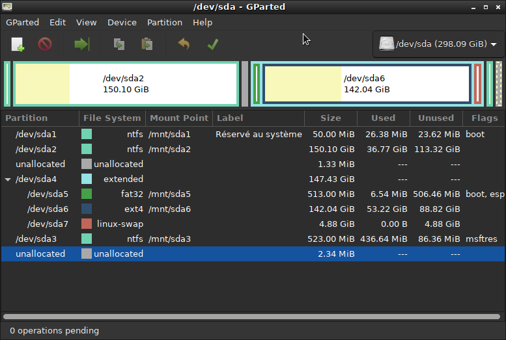
Task: Open the GParted menu
Action: [x=22, y=22]
